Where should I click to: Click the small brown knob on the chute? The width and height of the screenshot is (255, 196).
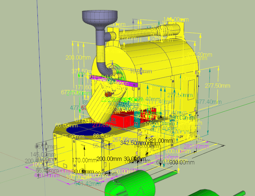[x=108, y=94]
